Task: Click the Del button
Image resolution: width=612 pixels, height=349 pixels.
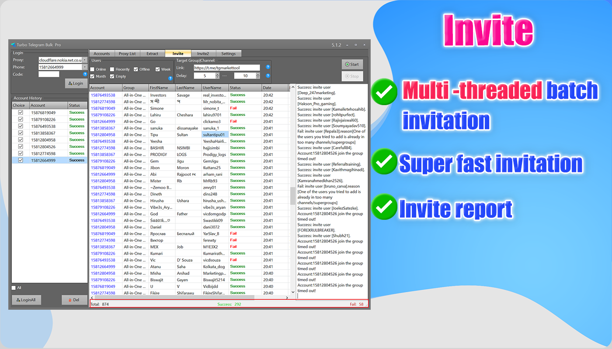Action: tap(74, 300)
